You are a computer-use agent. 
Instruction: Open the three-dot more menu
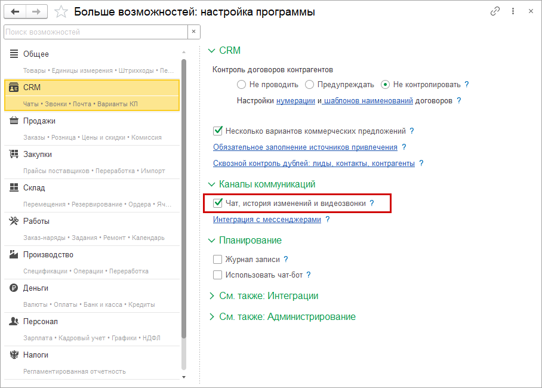pyautogui.click(x=513, y=11)
